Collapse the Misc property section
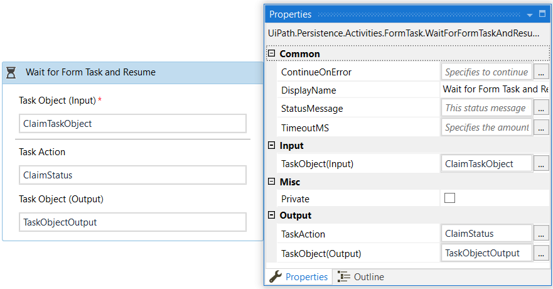Screen dimensions: 553x289 coord(271,182)
